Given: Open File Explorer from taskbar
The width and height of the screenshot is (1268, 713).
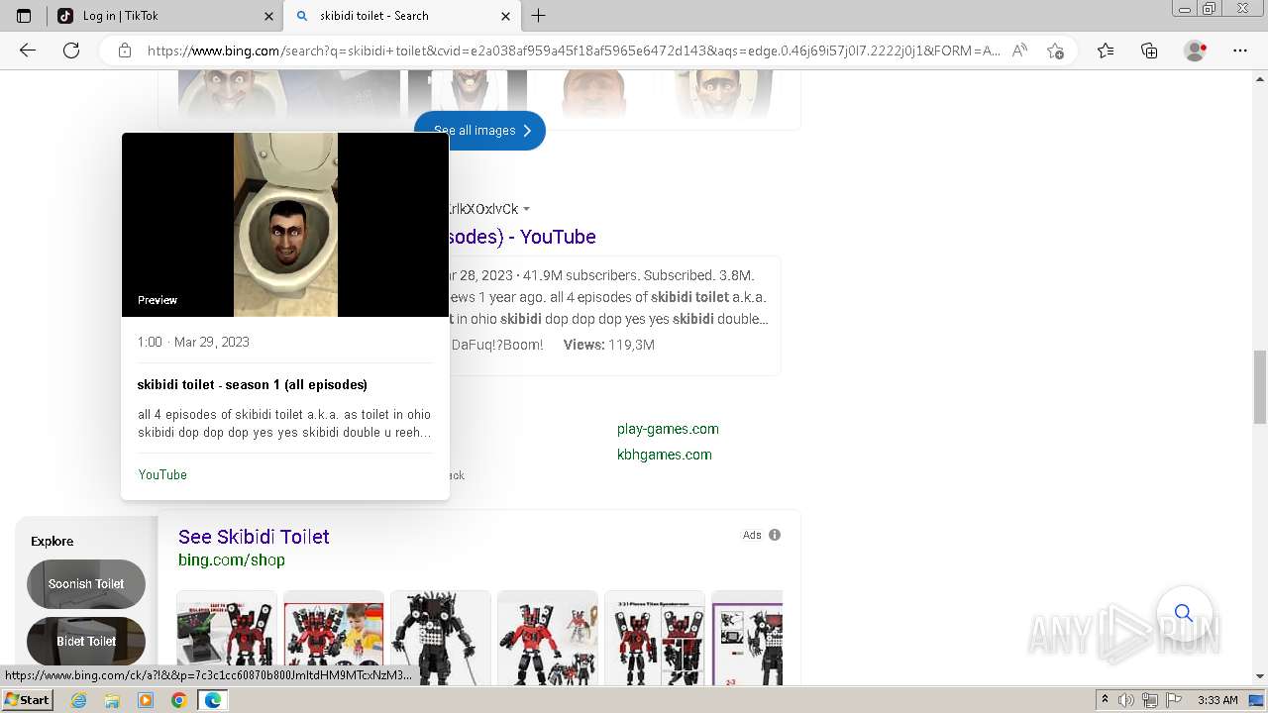Looking at the screenshot, I should coord(112,700).
